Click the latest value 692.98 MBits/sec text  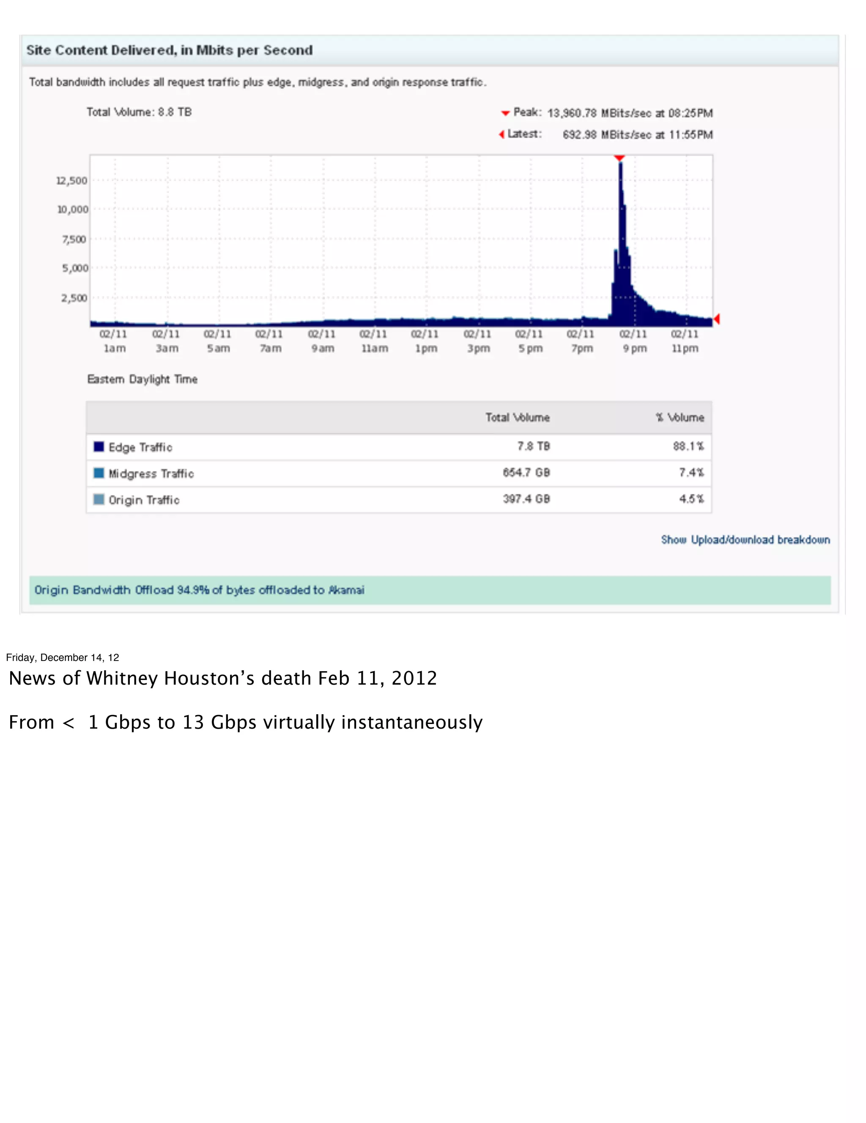(x=637, y=135)
